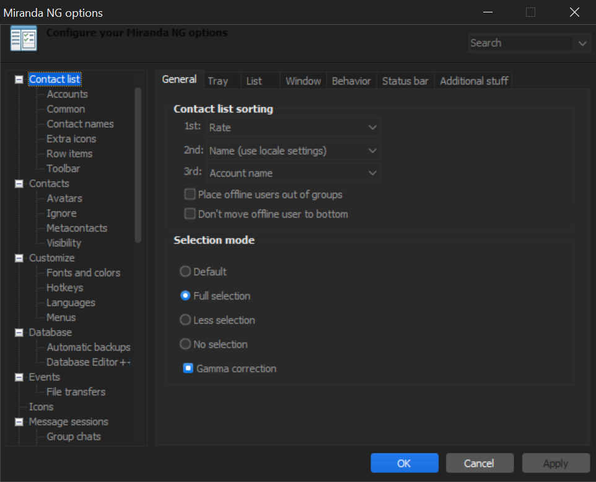
Task: Open Languages options
Action: (x=71, y=302)
